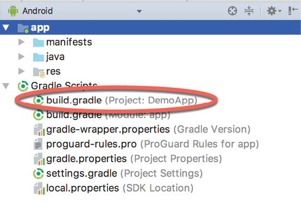The image size is (301, 203).
Task: Open the Android view dropdown arrow
Action: click(x=139, y=11)
